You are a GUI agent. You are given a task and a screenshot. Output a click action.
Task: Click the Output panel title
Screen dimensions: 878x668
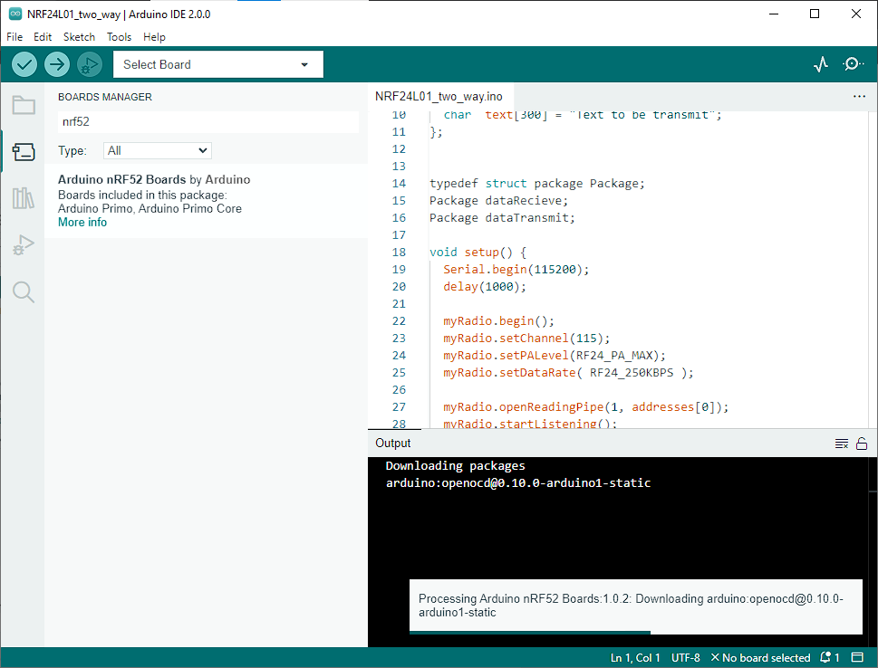tap(393, 444)
